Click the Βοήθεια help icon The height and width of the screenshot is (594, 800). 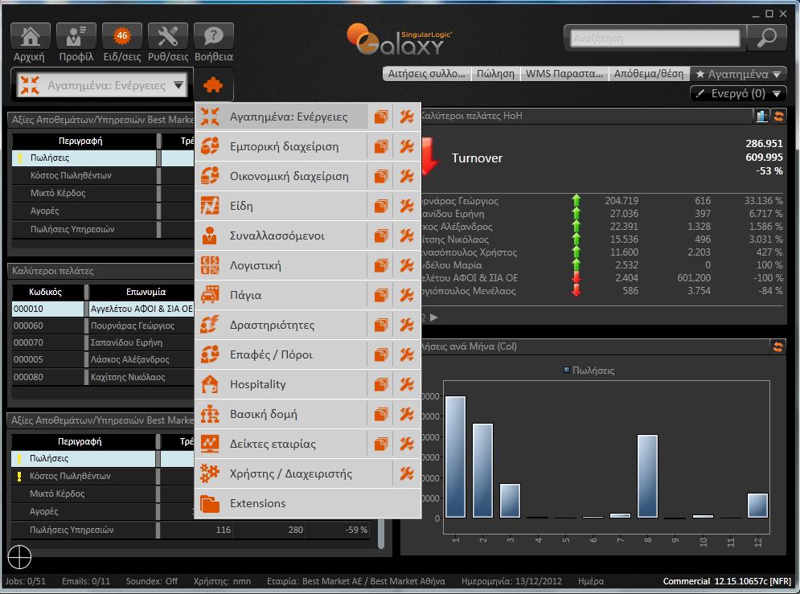(214, 37)
